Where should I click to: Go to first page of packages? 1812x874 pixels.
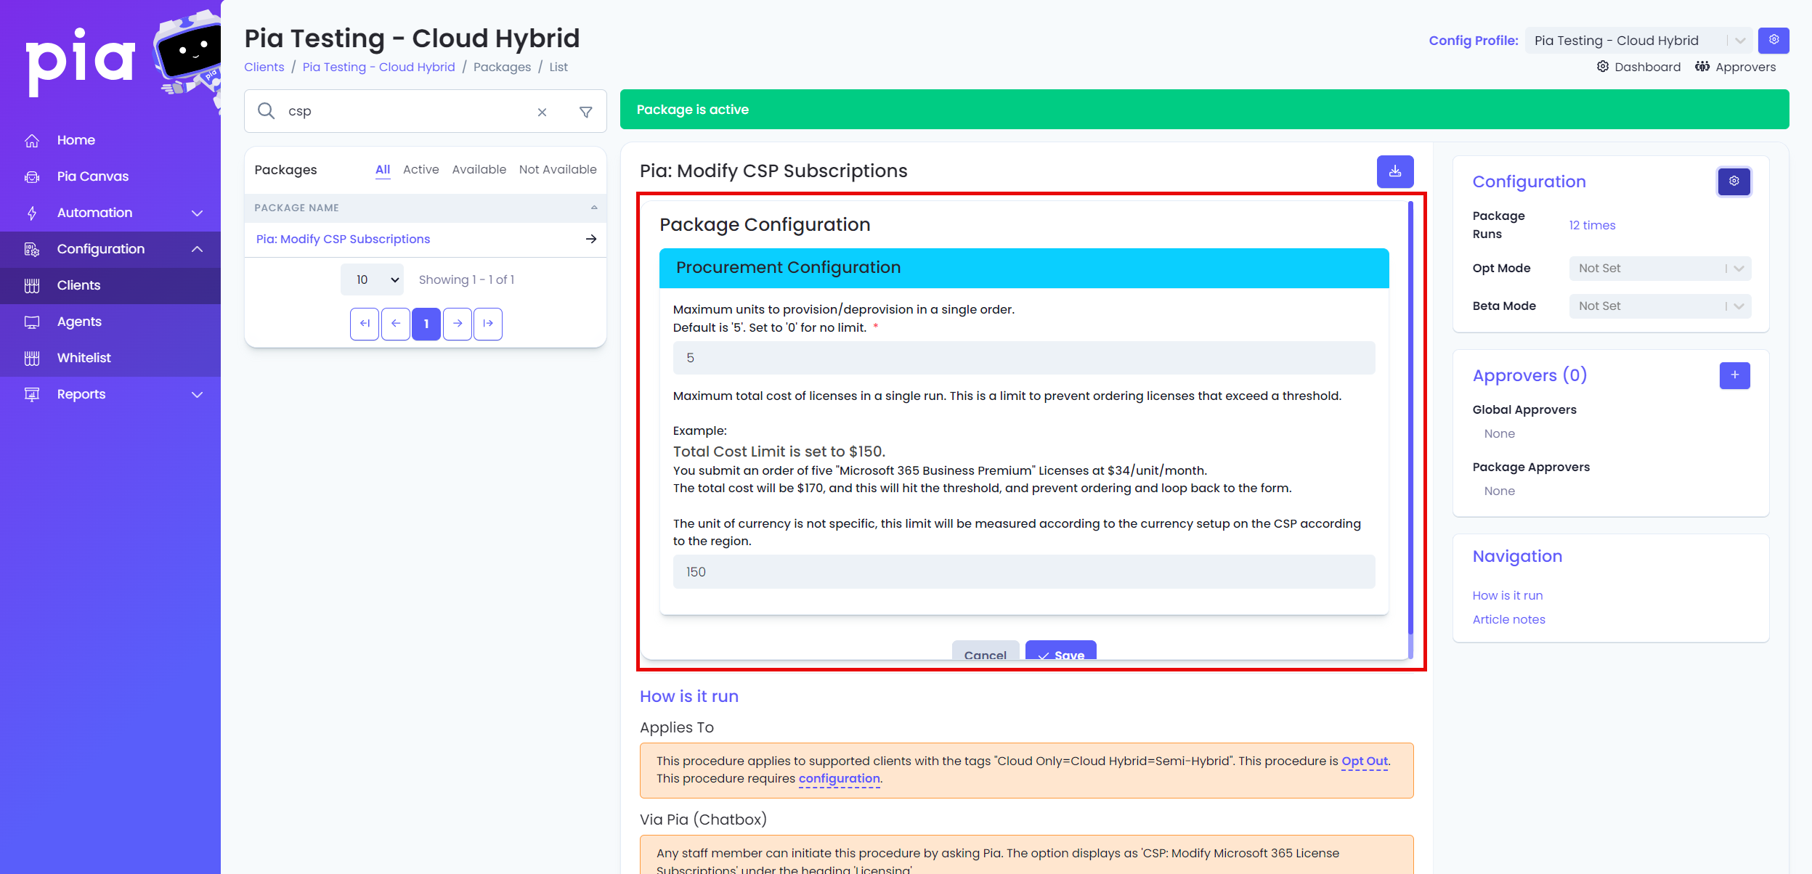click(365, 324)
